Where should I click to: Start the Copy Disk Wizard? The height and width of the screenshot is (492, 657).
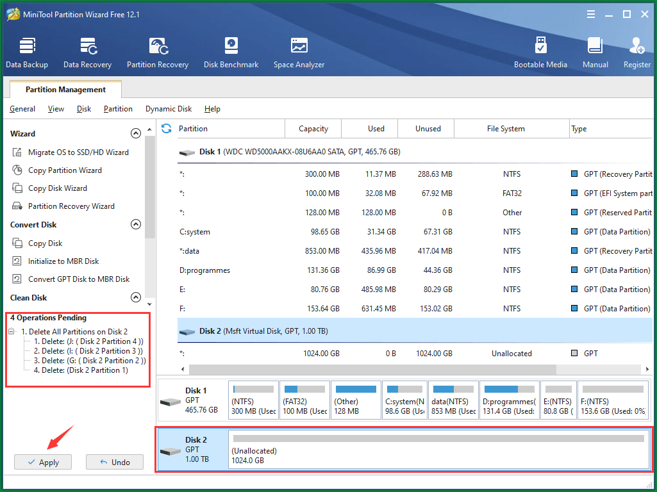pos(49,188)
